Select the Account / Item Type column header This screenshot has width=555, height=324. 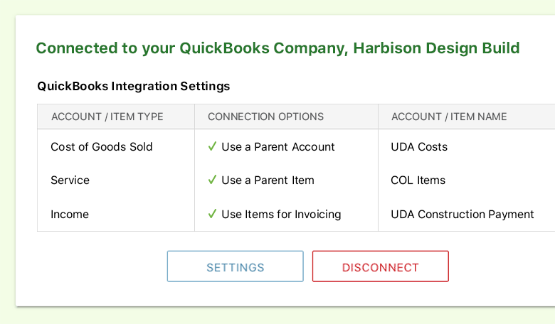107,117
